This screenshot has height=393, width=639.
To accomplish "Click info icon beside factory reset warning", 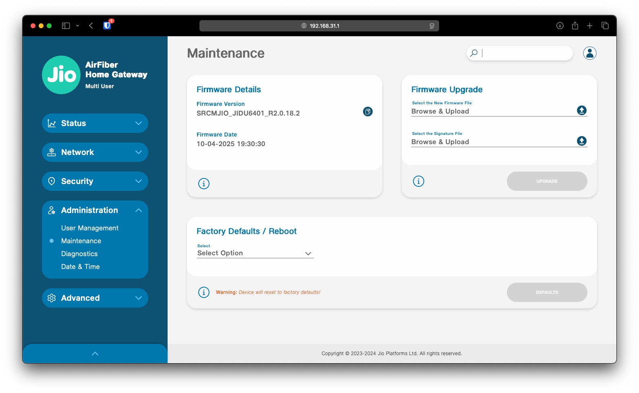I will [204, 292].
